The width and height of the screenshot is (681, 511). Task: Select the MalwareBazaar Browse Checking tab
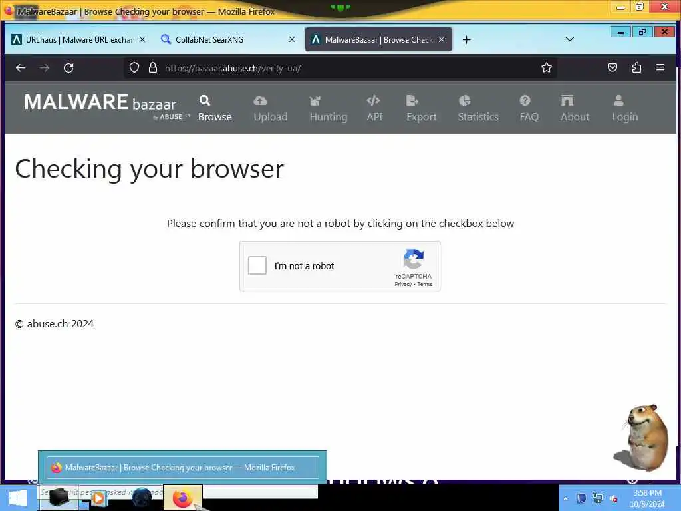pos(378,39)
